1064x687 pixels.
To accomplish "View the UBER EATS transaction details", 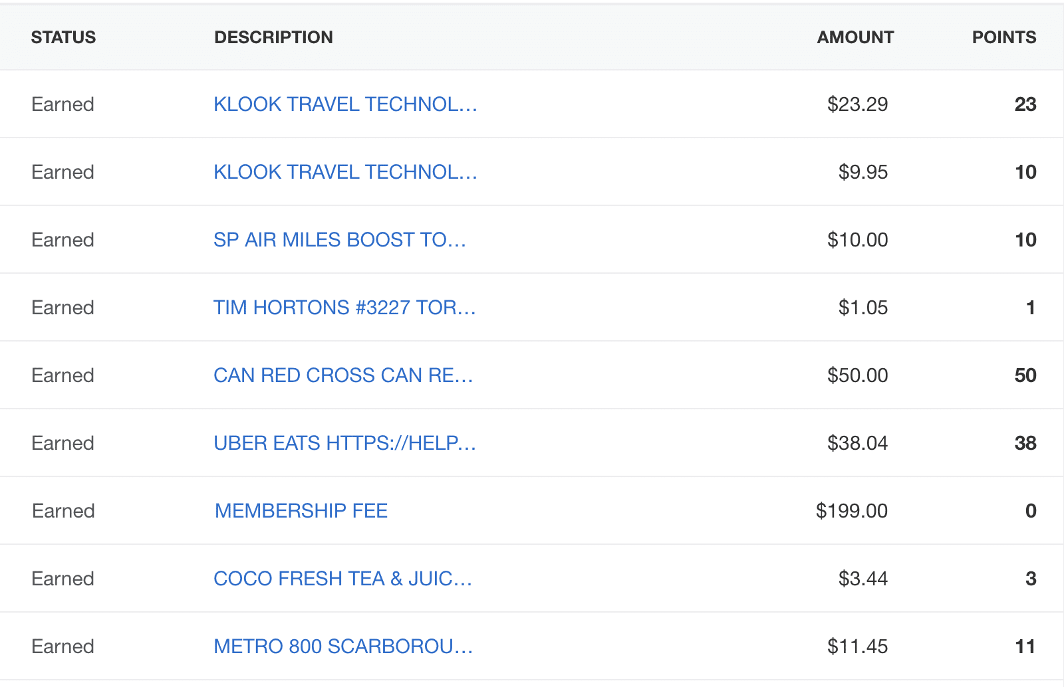I will click(344, 443).
